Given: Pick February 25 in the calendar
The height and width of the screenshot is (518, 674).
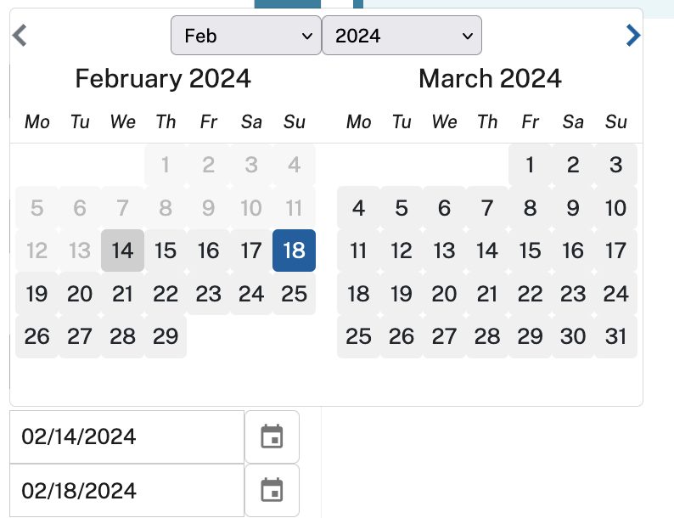Looking at the screenshot, I should tap(294, 294).
